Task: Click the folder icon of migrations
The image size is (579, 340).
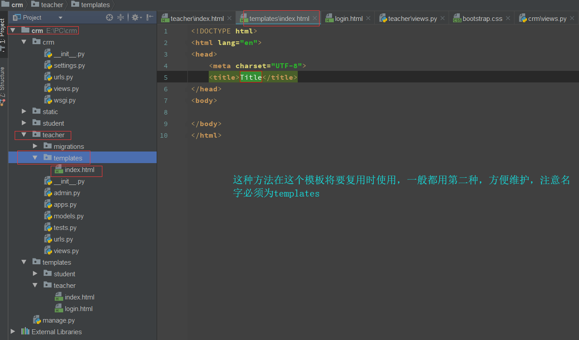Action: point(48,146)
